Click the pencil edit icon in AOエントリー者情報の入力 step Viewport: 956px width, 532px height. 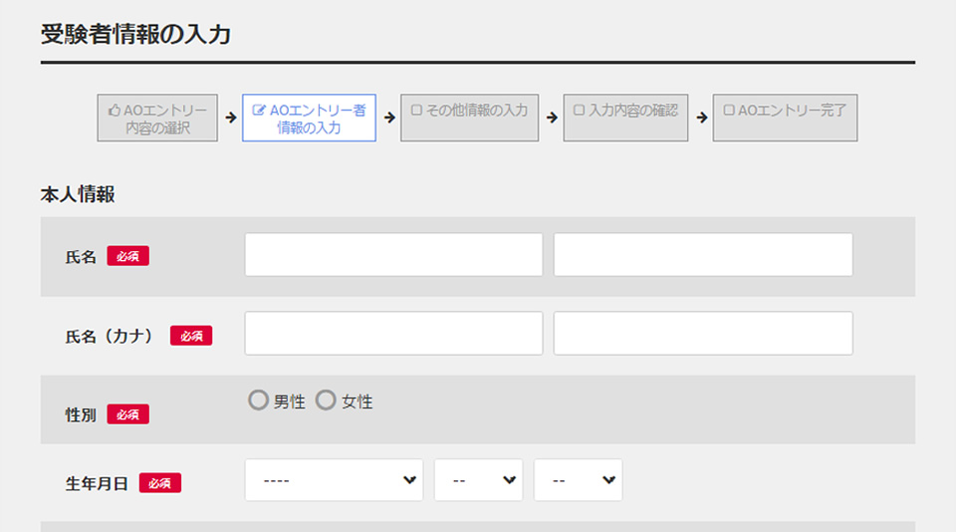(260, 111)
